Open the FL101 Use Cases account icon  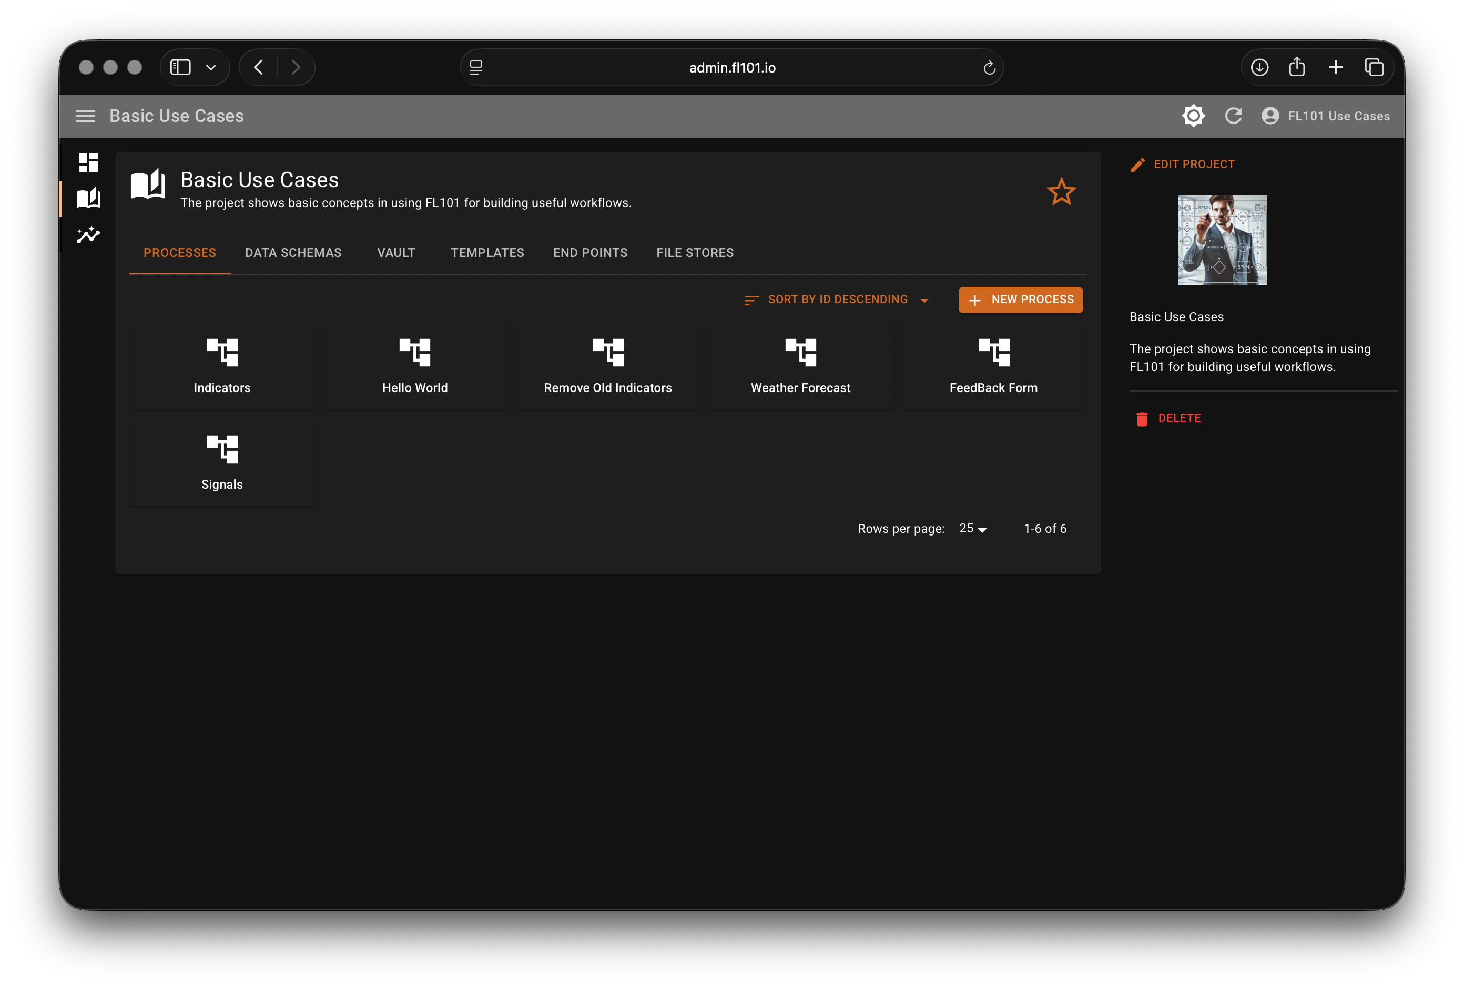point(1270,116)
